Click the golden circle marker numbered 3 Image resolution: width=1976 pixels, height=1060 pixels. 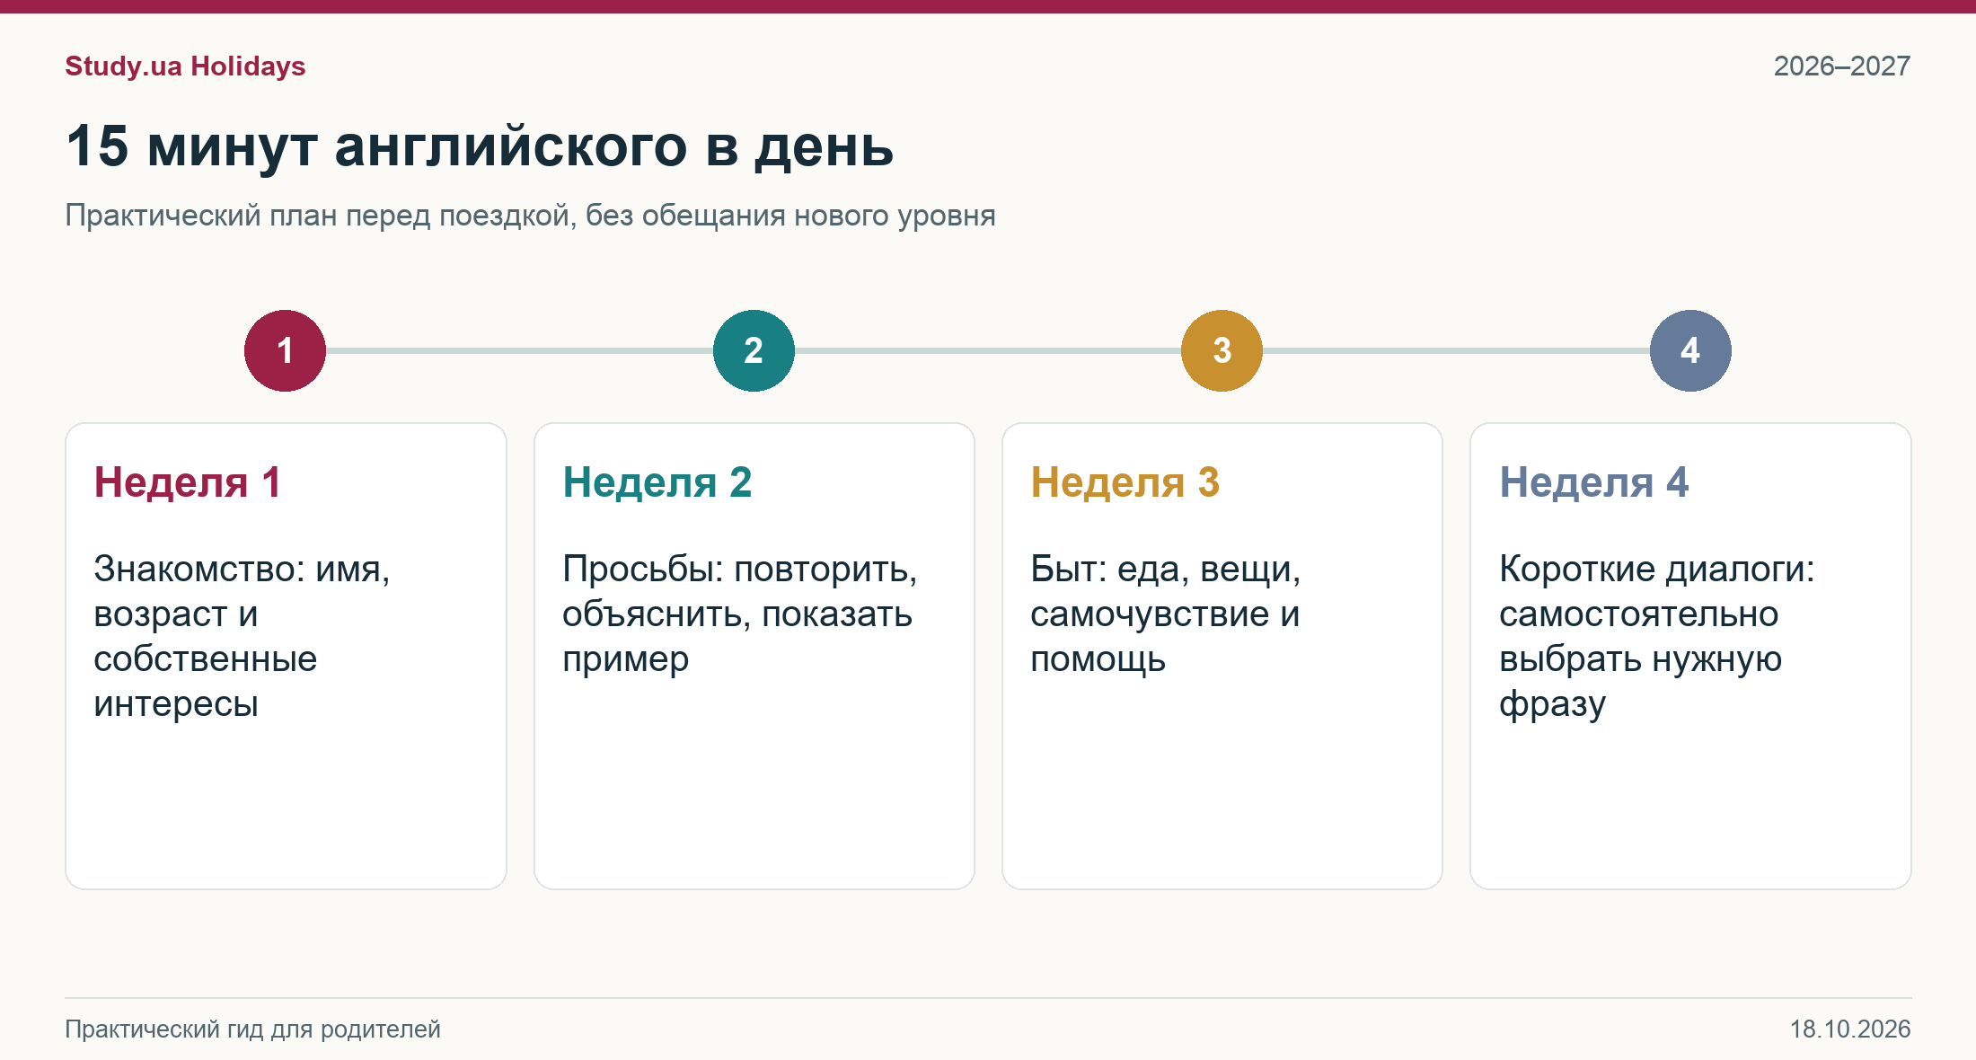click(x=1222, y=350)
